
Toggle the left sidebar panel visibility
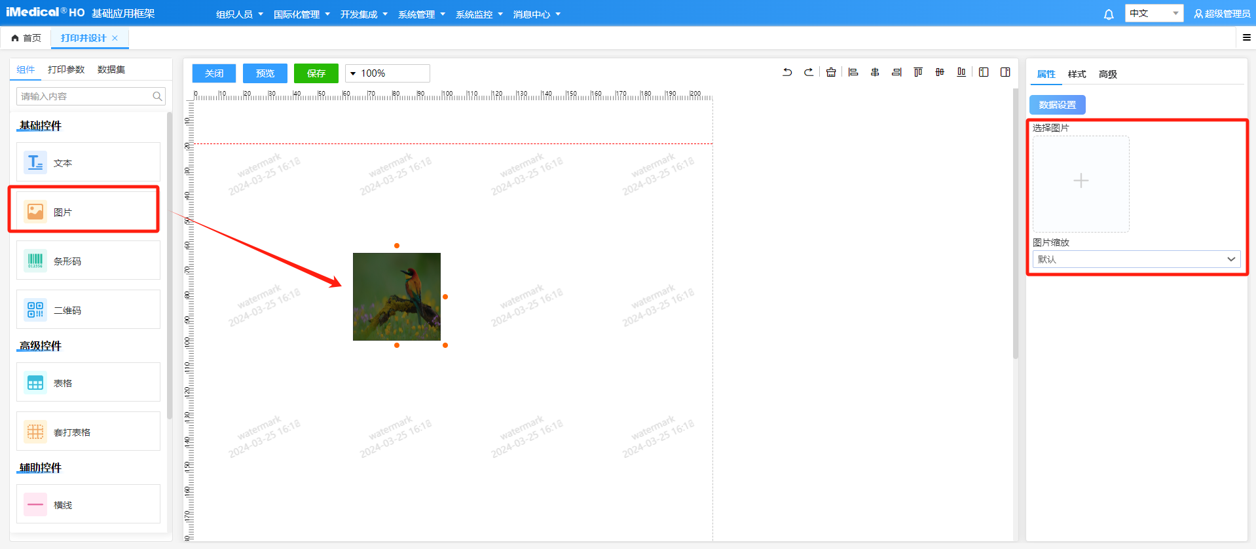(x=984, y=72)
